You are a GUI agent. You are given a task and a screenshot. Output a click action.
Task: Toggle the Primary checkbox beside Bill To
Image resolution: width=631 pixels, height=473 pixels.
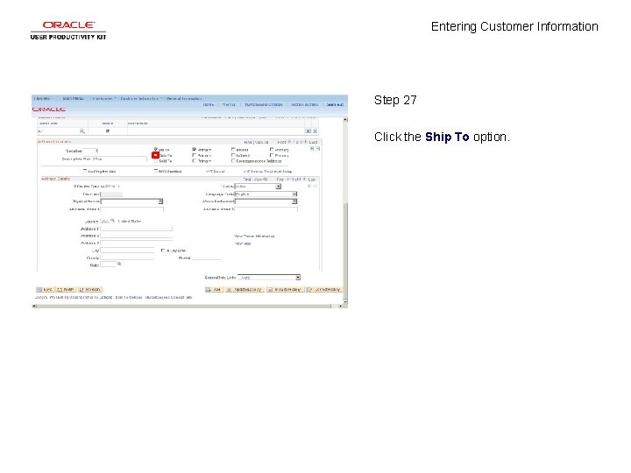click(x=195, y=149)
